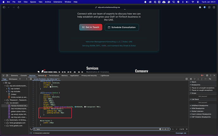Click the Step over debugger icon
Viewport: 218px width, 136px height.
pyautogui.click(x=195, y=79)
